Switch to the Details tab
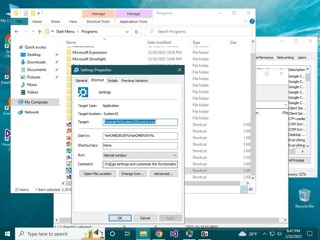This screenshot has height=240, width=320. click(112, 81)
